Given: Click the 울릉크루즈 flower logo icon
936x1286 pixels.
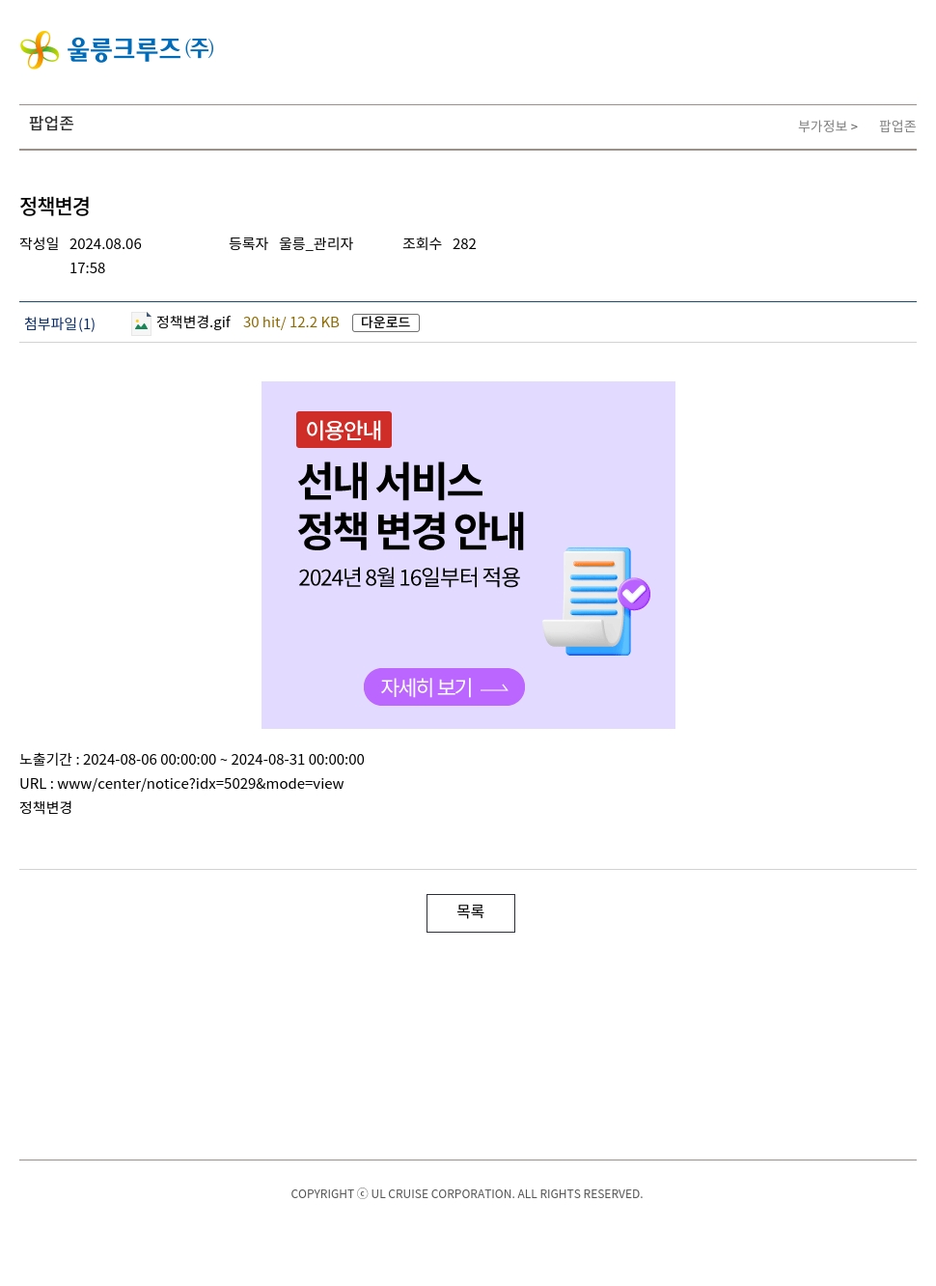Looking at the screenshot, I should 40,50.
